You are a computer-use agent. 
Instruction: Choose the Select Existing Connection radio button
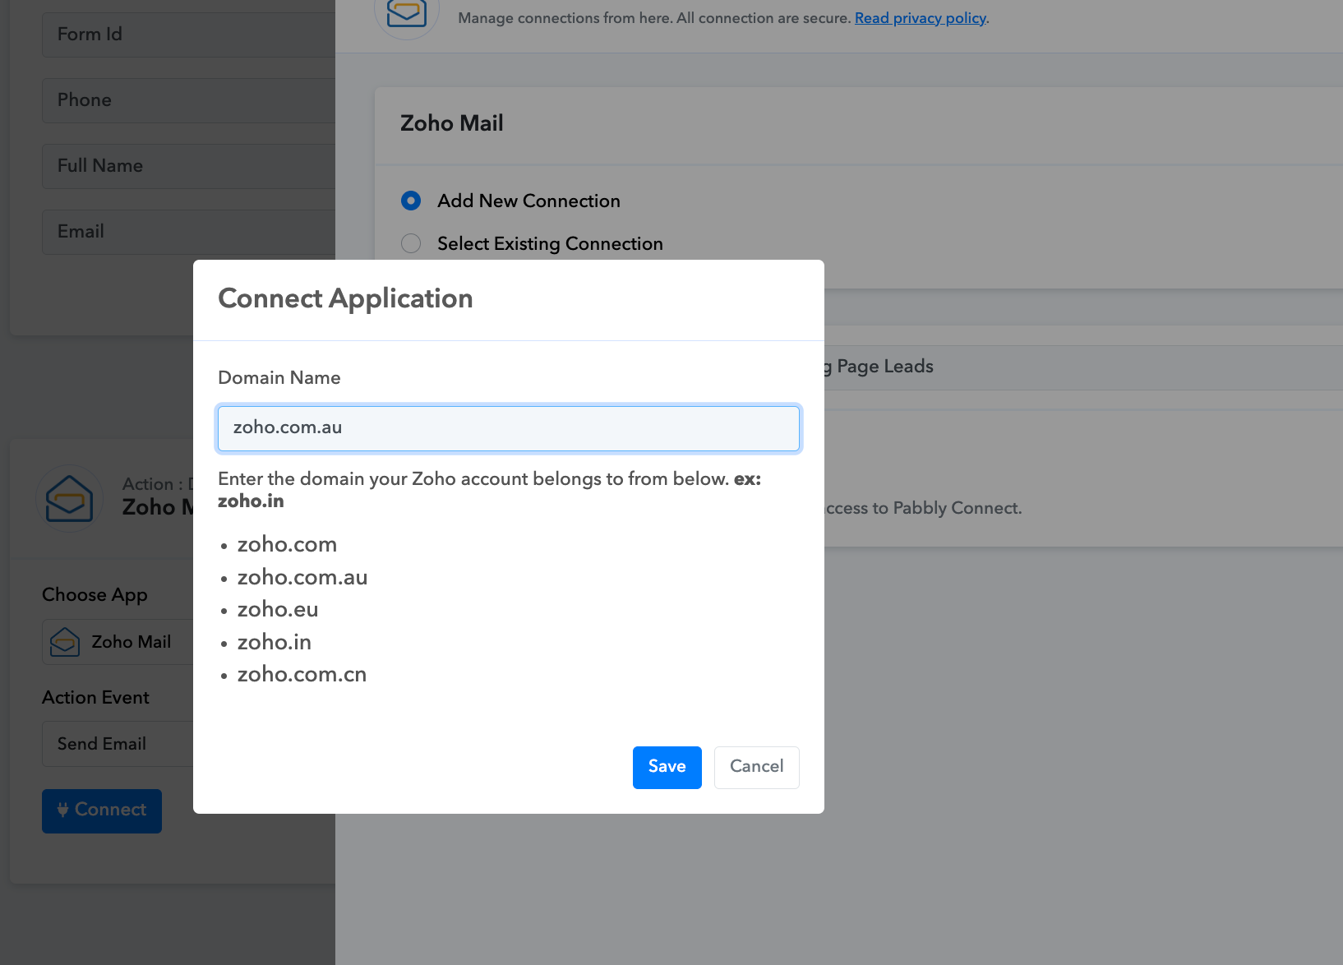pos(411,243)
